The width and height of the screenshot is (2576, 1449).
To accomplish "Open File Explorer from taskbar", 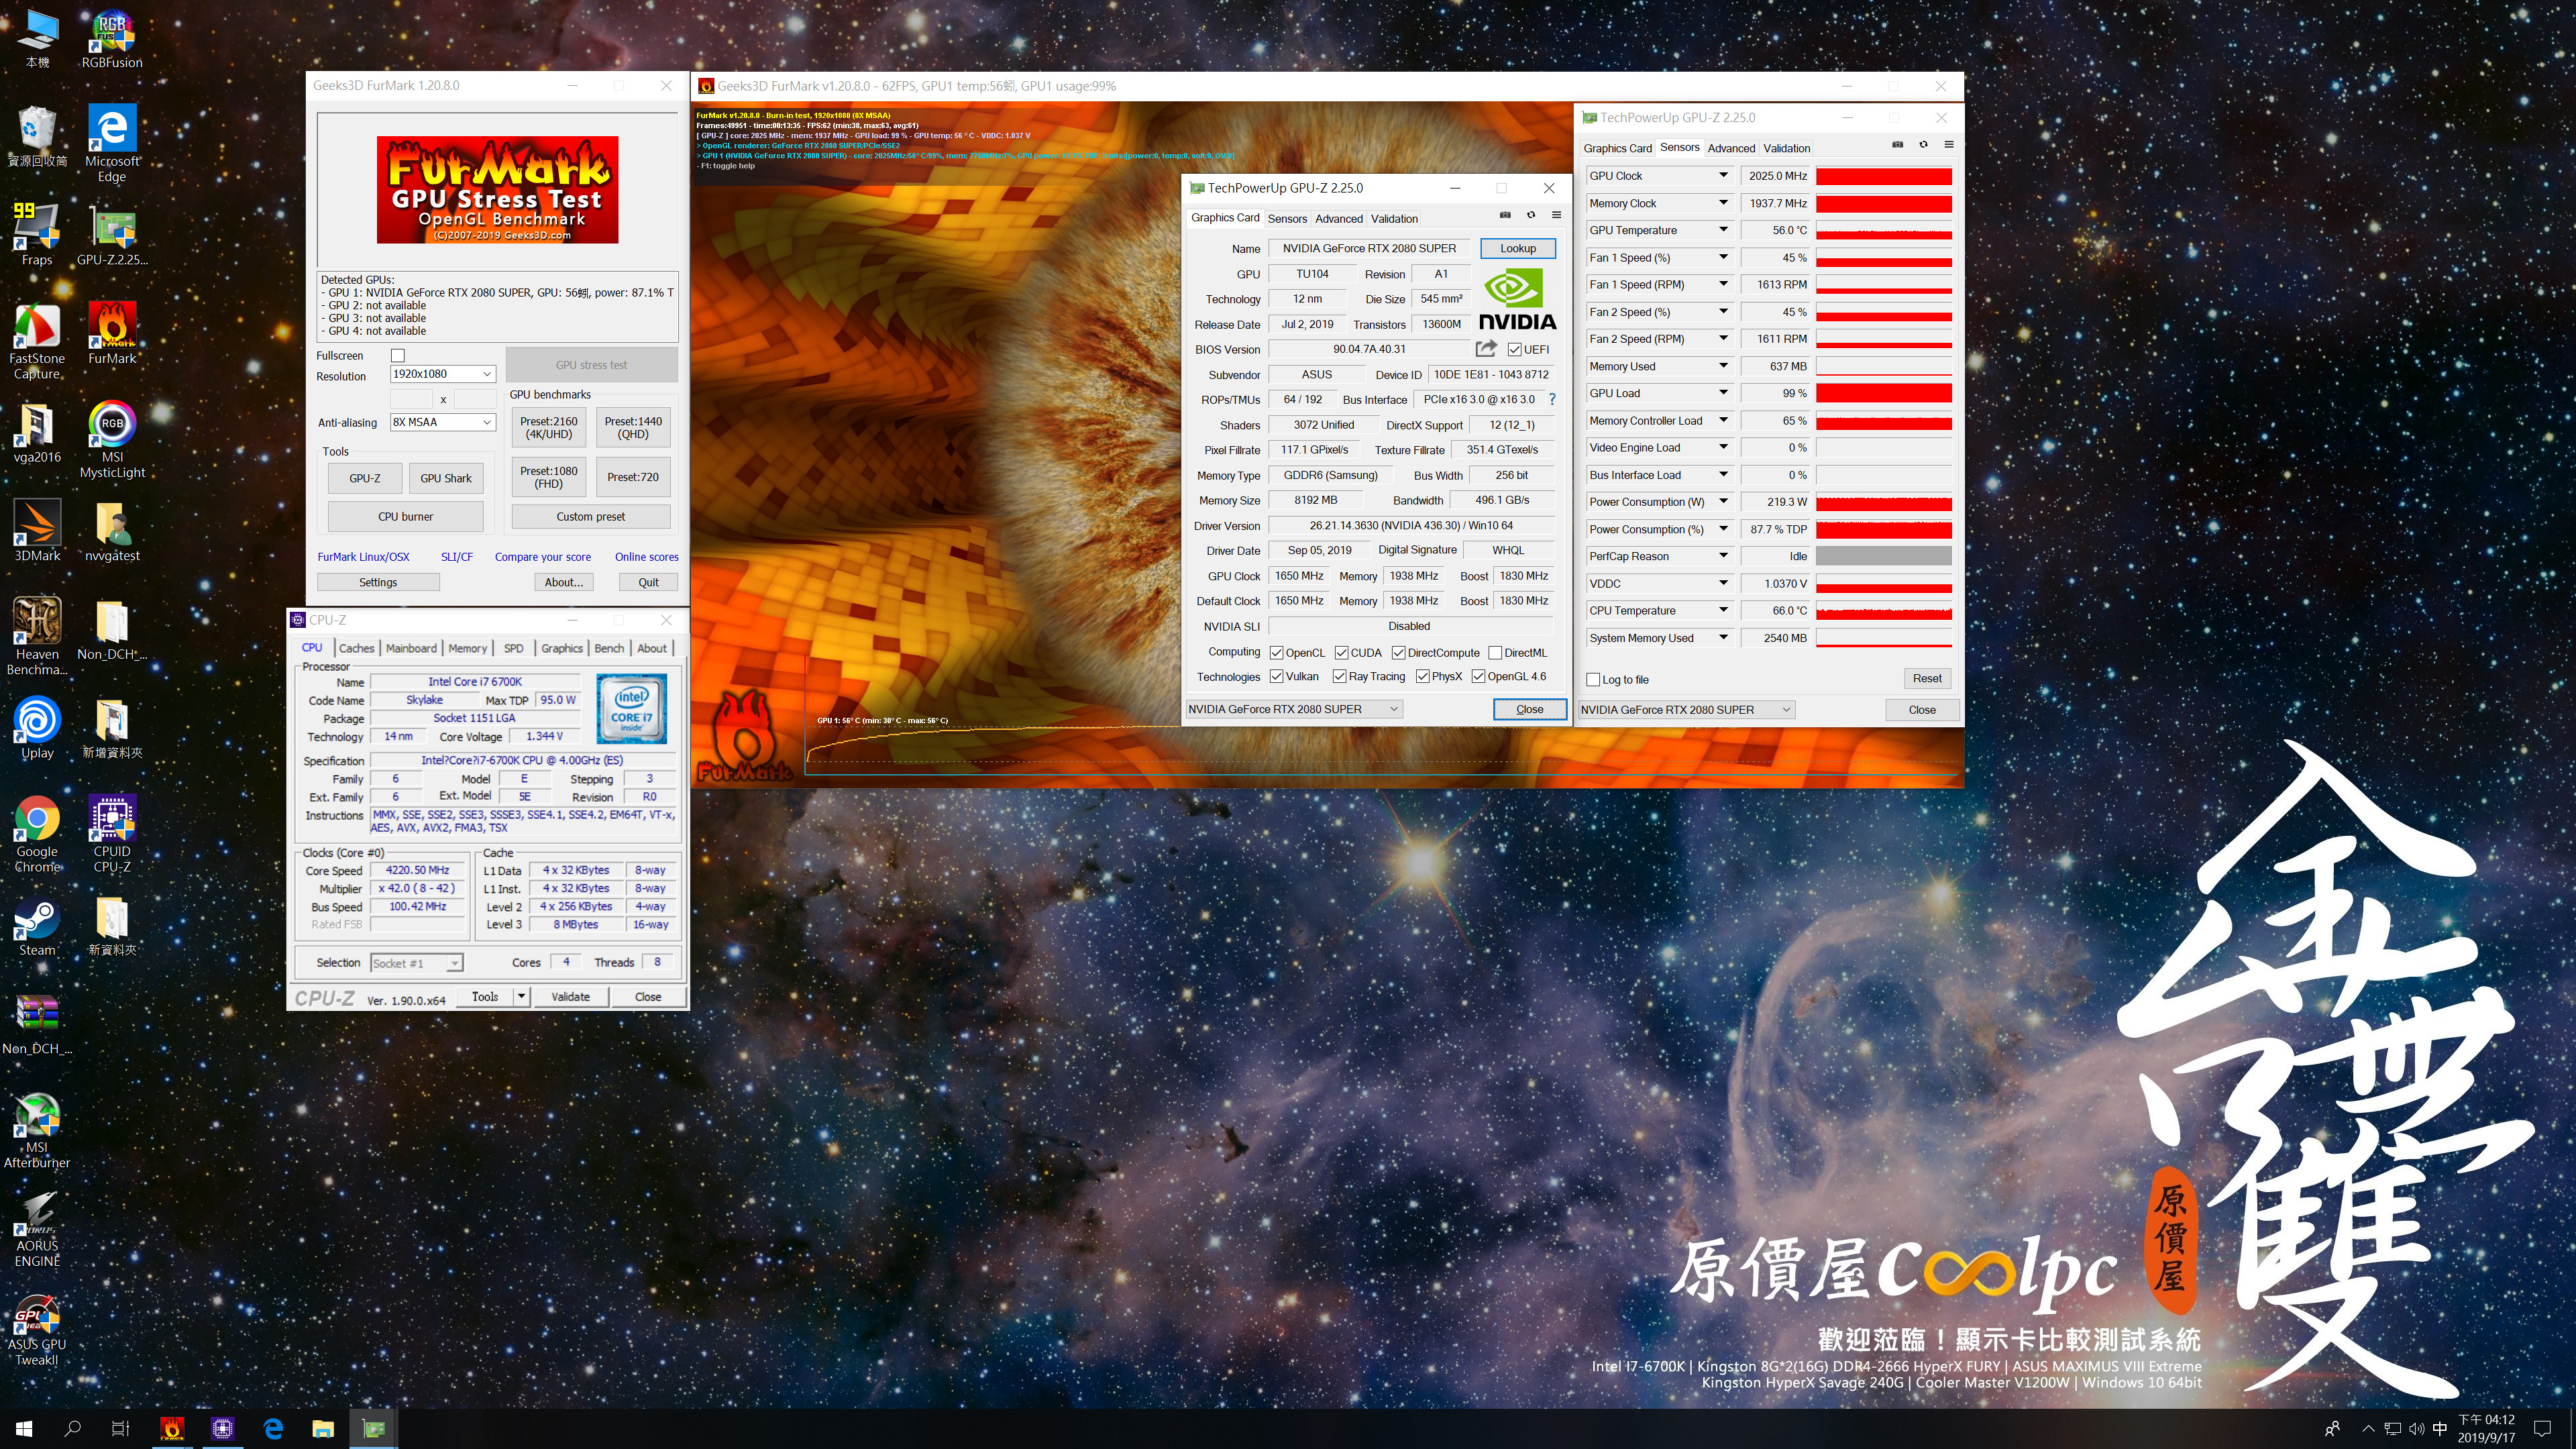I will coord(323,1429).
